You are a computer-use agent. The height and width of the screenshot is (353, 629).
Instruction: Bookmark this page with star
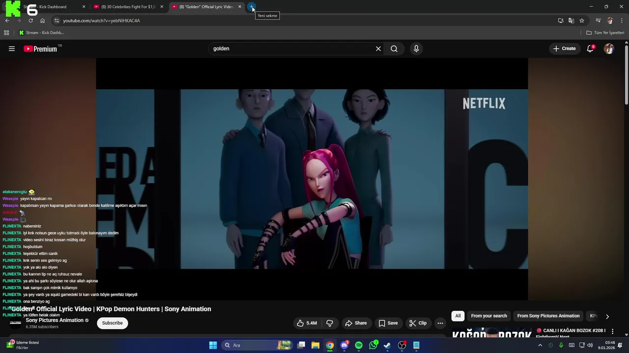[x=582, y=21]
